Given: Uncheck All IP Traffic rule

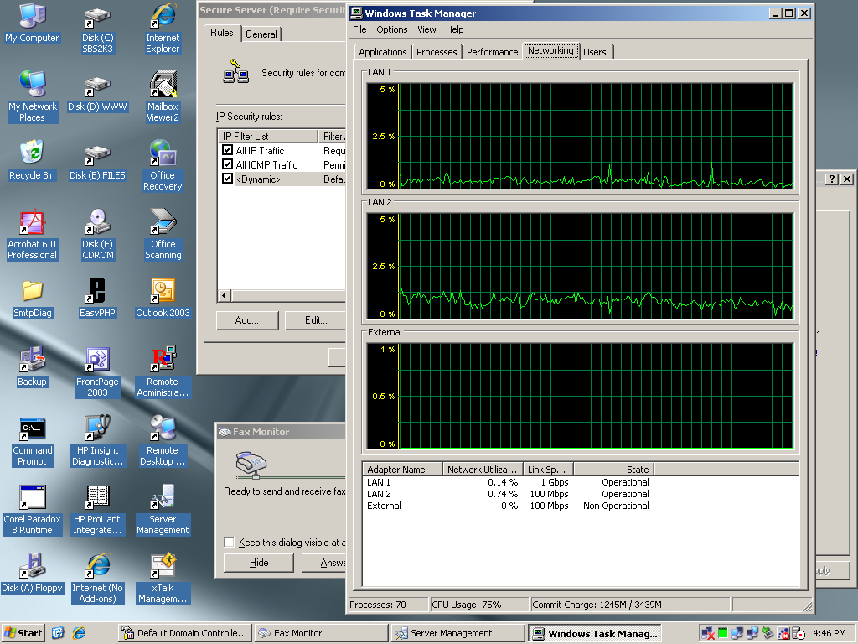Looking at the screenshot, I should click(228, 149).
